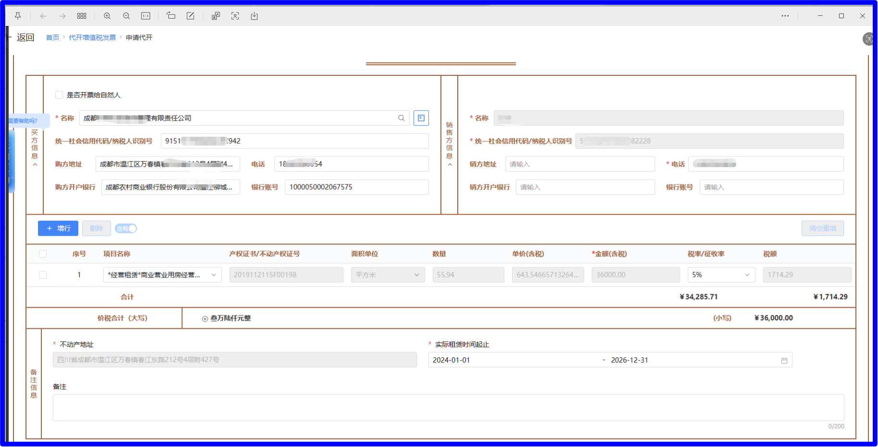Open the buyer address book icon button
This screenshot has width=878, height=447.
pos(421,118)
